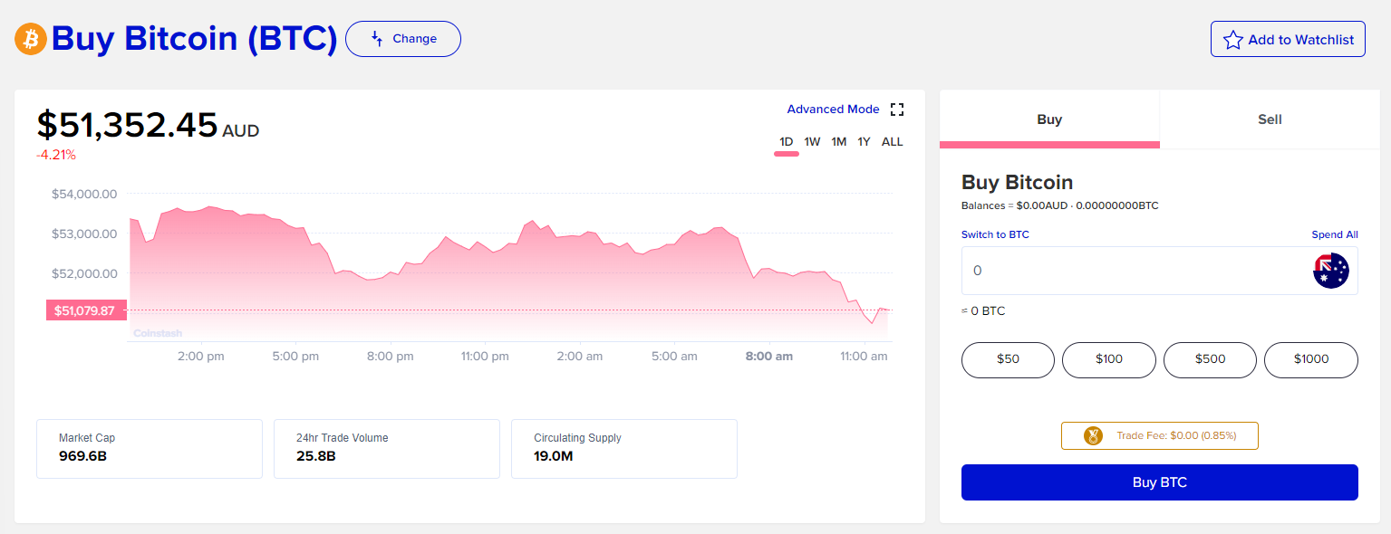
Task: Click the Trade Fee badge
Action: 1159,435
